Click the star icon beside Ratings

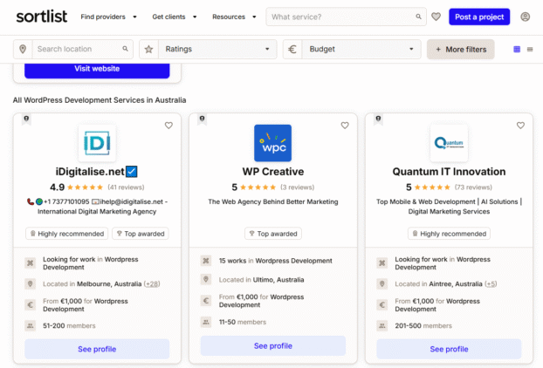[149, 49]
